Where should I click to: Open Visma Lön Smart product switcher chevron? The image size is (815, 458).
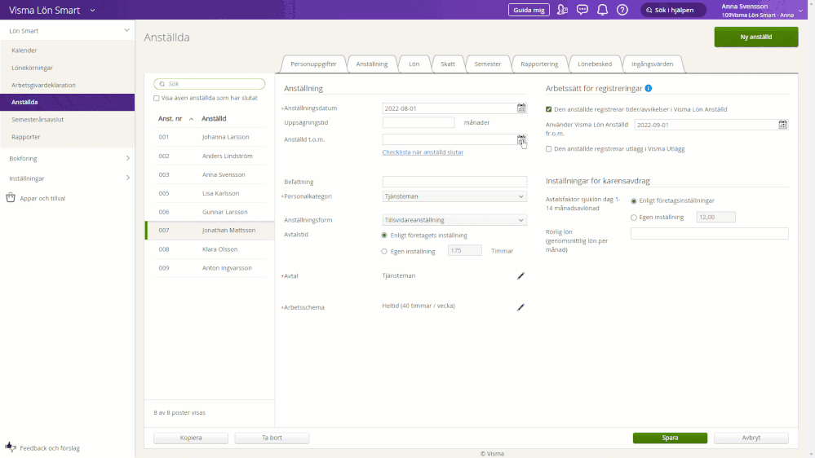(x=92, y=11)
